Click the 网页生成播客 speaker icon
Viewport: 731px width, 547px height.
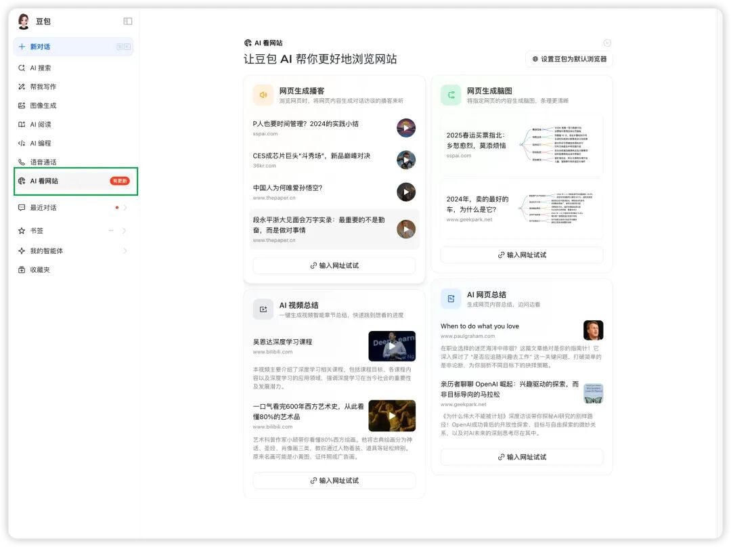pyautogui.click(x=263, y=95)
